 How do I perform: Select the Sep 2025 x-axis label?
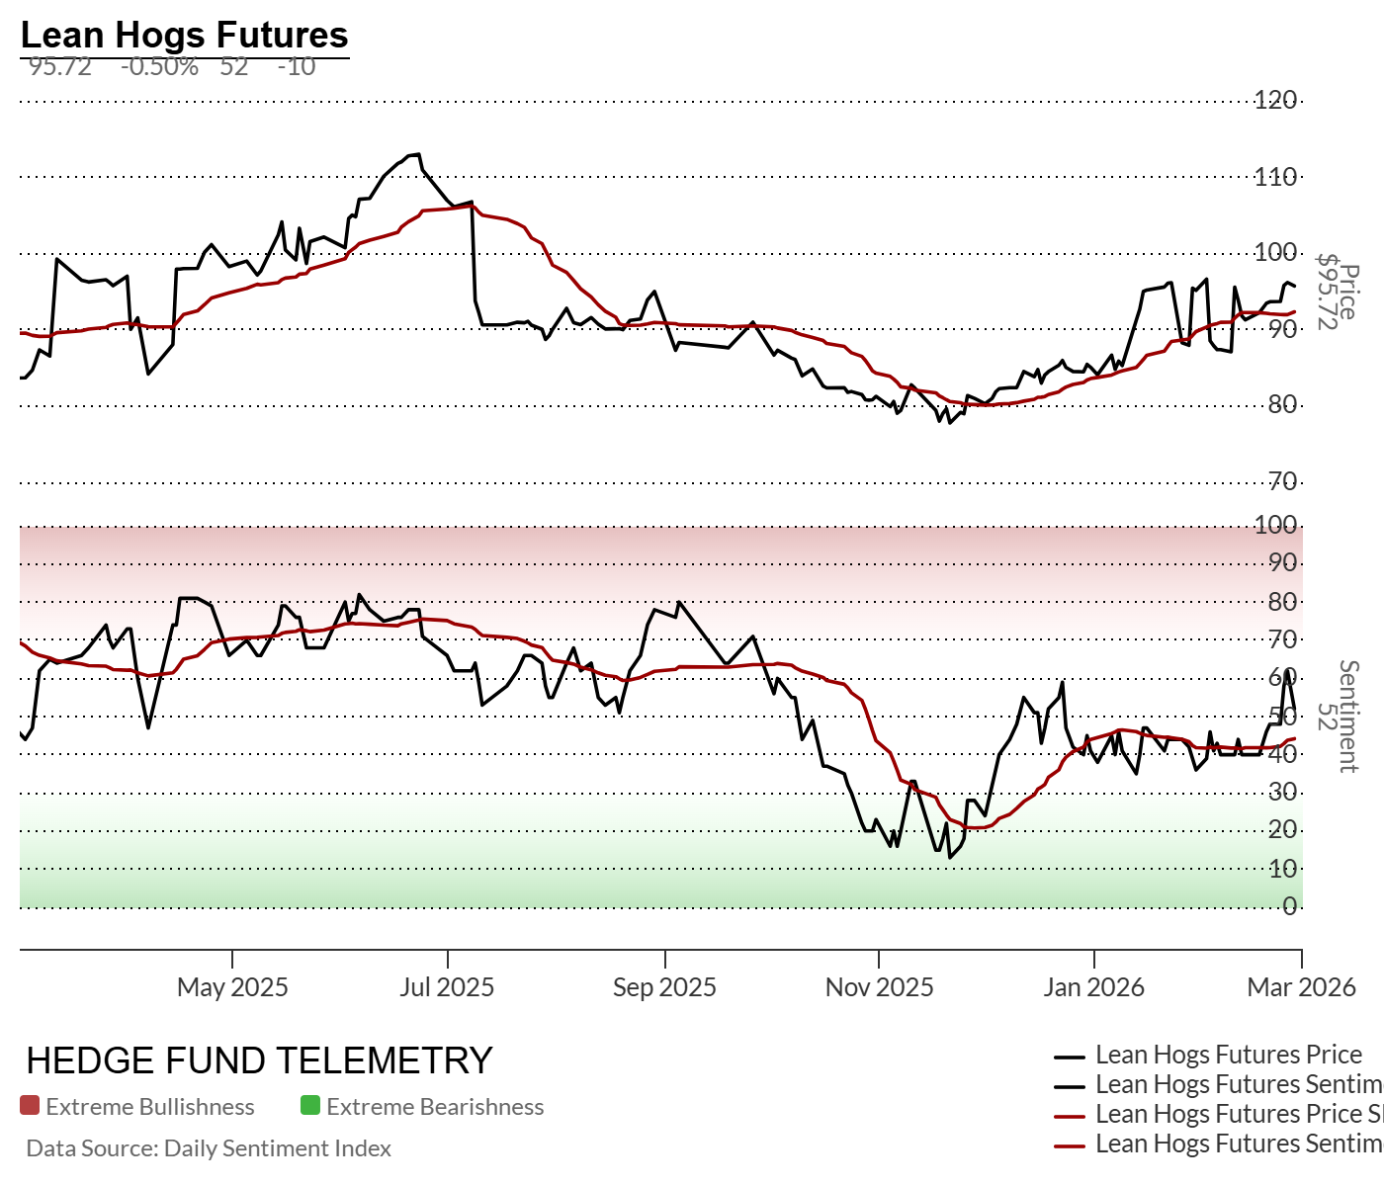point(664,987)
